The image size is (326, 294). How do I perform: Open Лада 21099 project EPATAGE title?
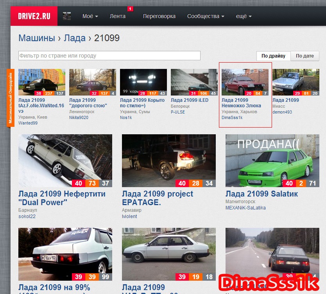(158, 198)
